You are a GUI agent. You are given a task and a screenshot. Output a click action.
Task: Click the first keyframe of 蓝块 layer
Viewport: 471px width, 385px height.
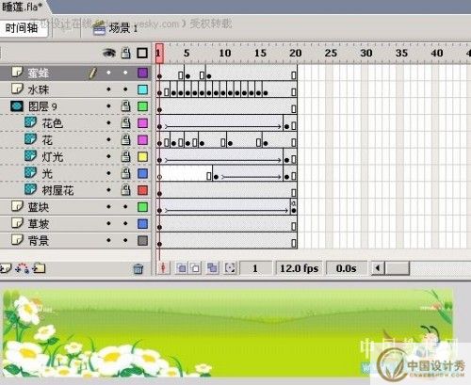pos(159,210)
